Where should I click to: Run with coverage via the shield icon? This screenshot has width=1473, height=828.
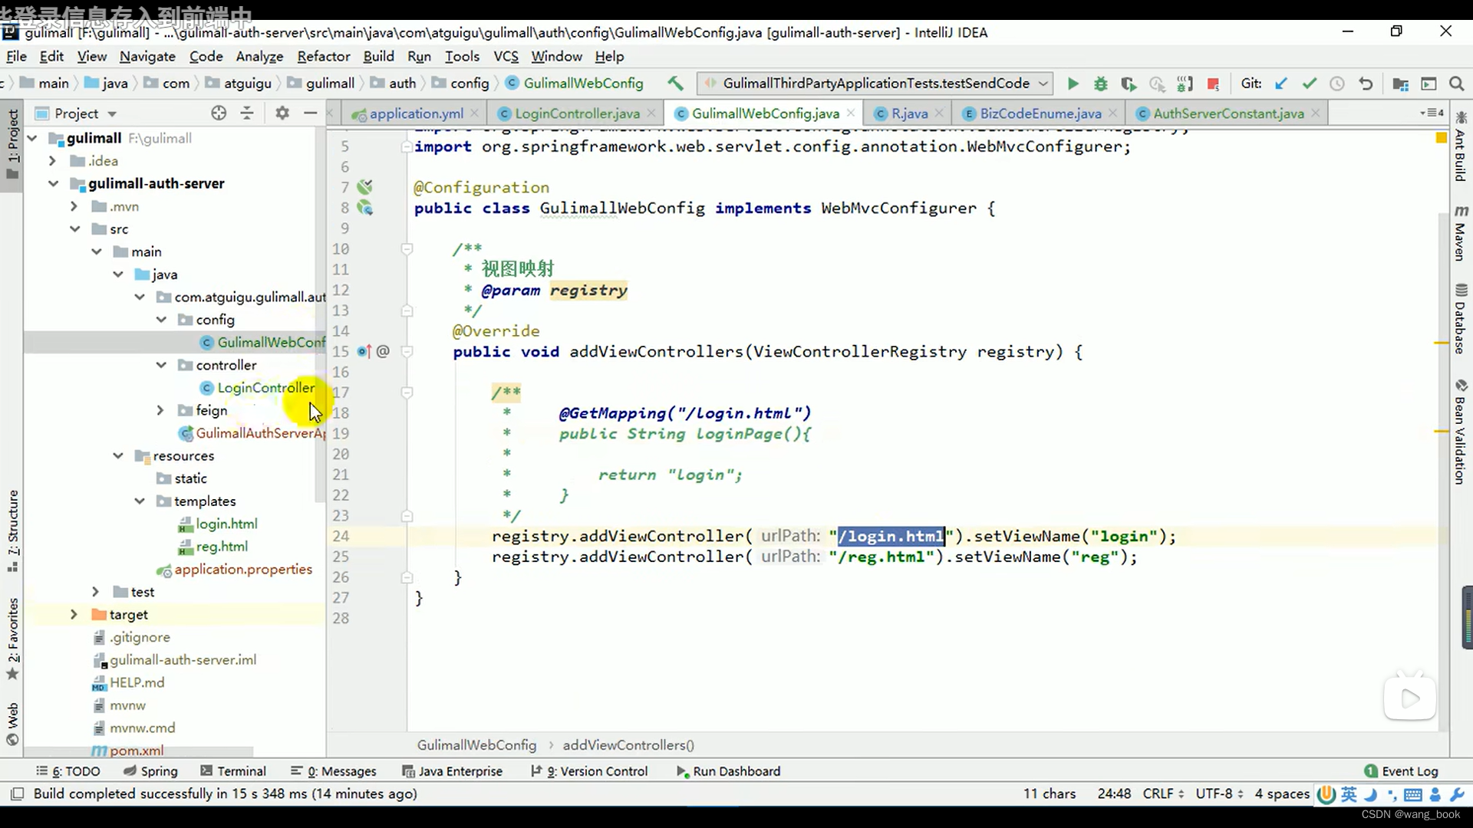pyautogui.click(x=1128, y=84)
